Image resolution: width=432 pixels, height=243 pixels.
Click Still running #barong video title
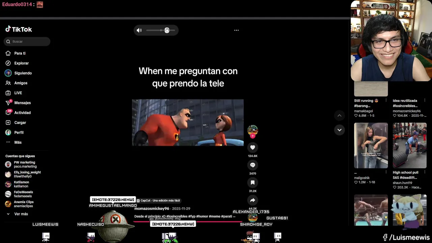pyautogui.click(x=366, y=103)
